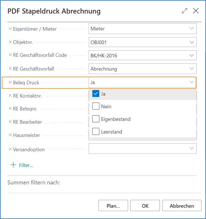The width and height of the screenshot is (206, 219).
Task: Expand the dialog to full screen
Action: 184,11
